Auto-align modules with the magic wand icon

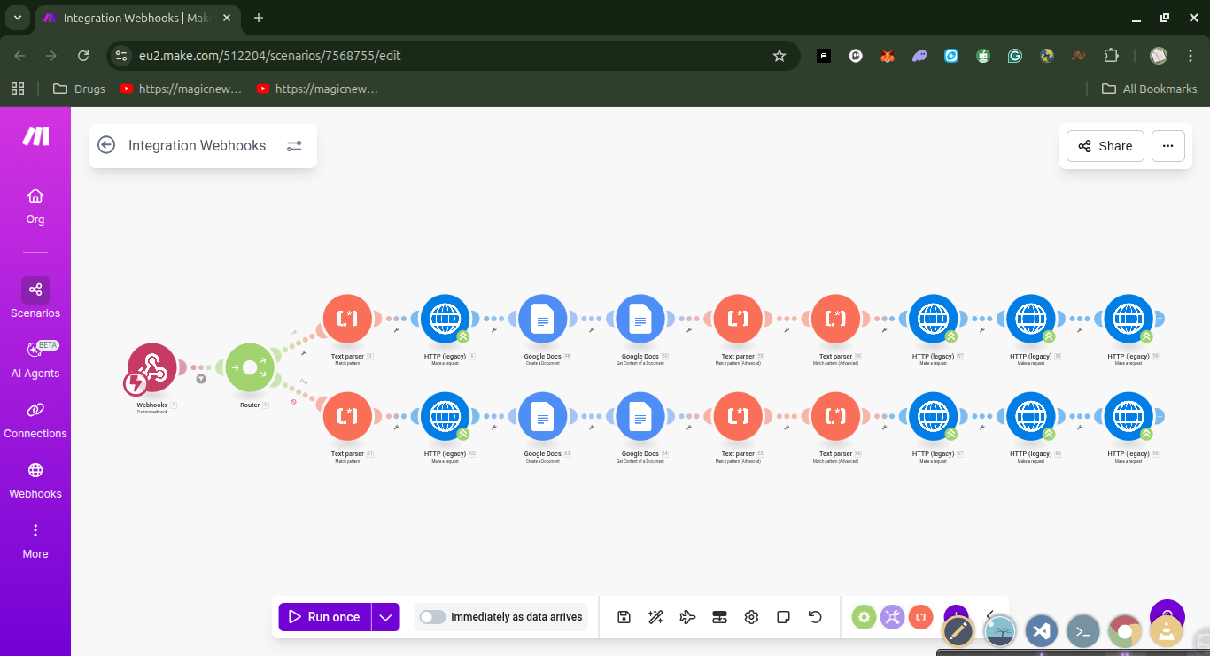(655, 616)
